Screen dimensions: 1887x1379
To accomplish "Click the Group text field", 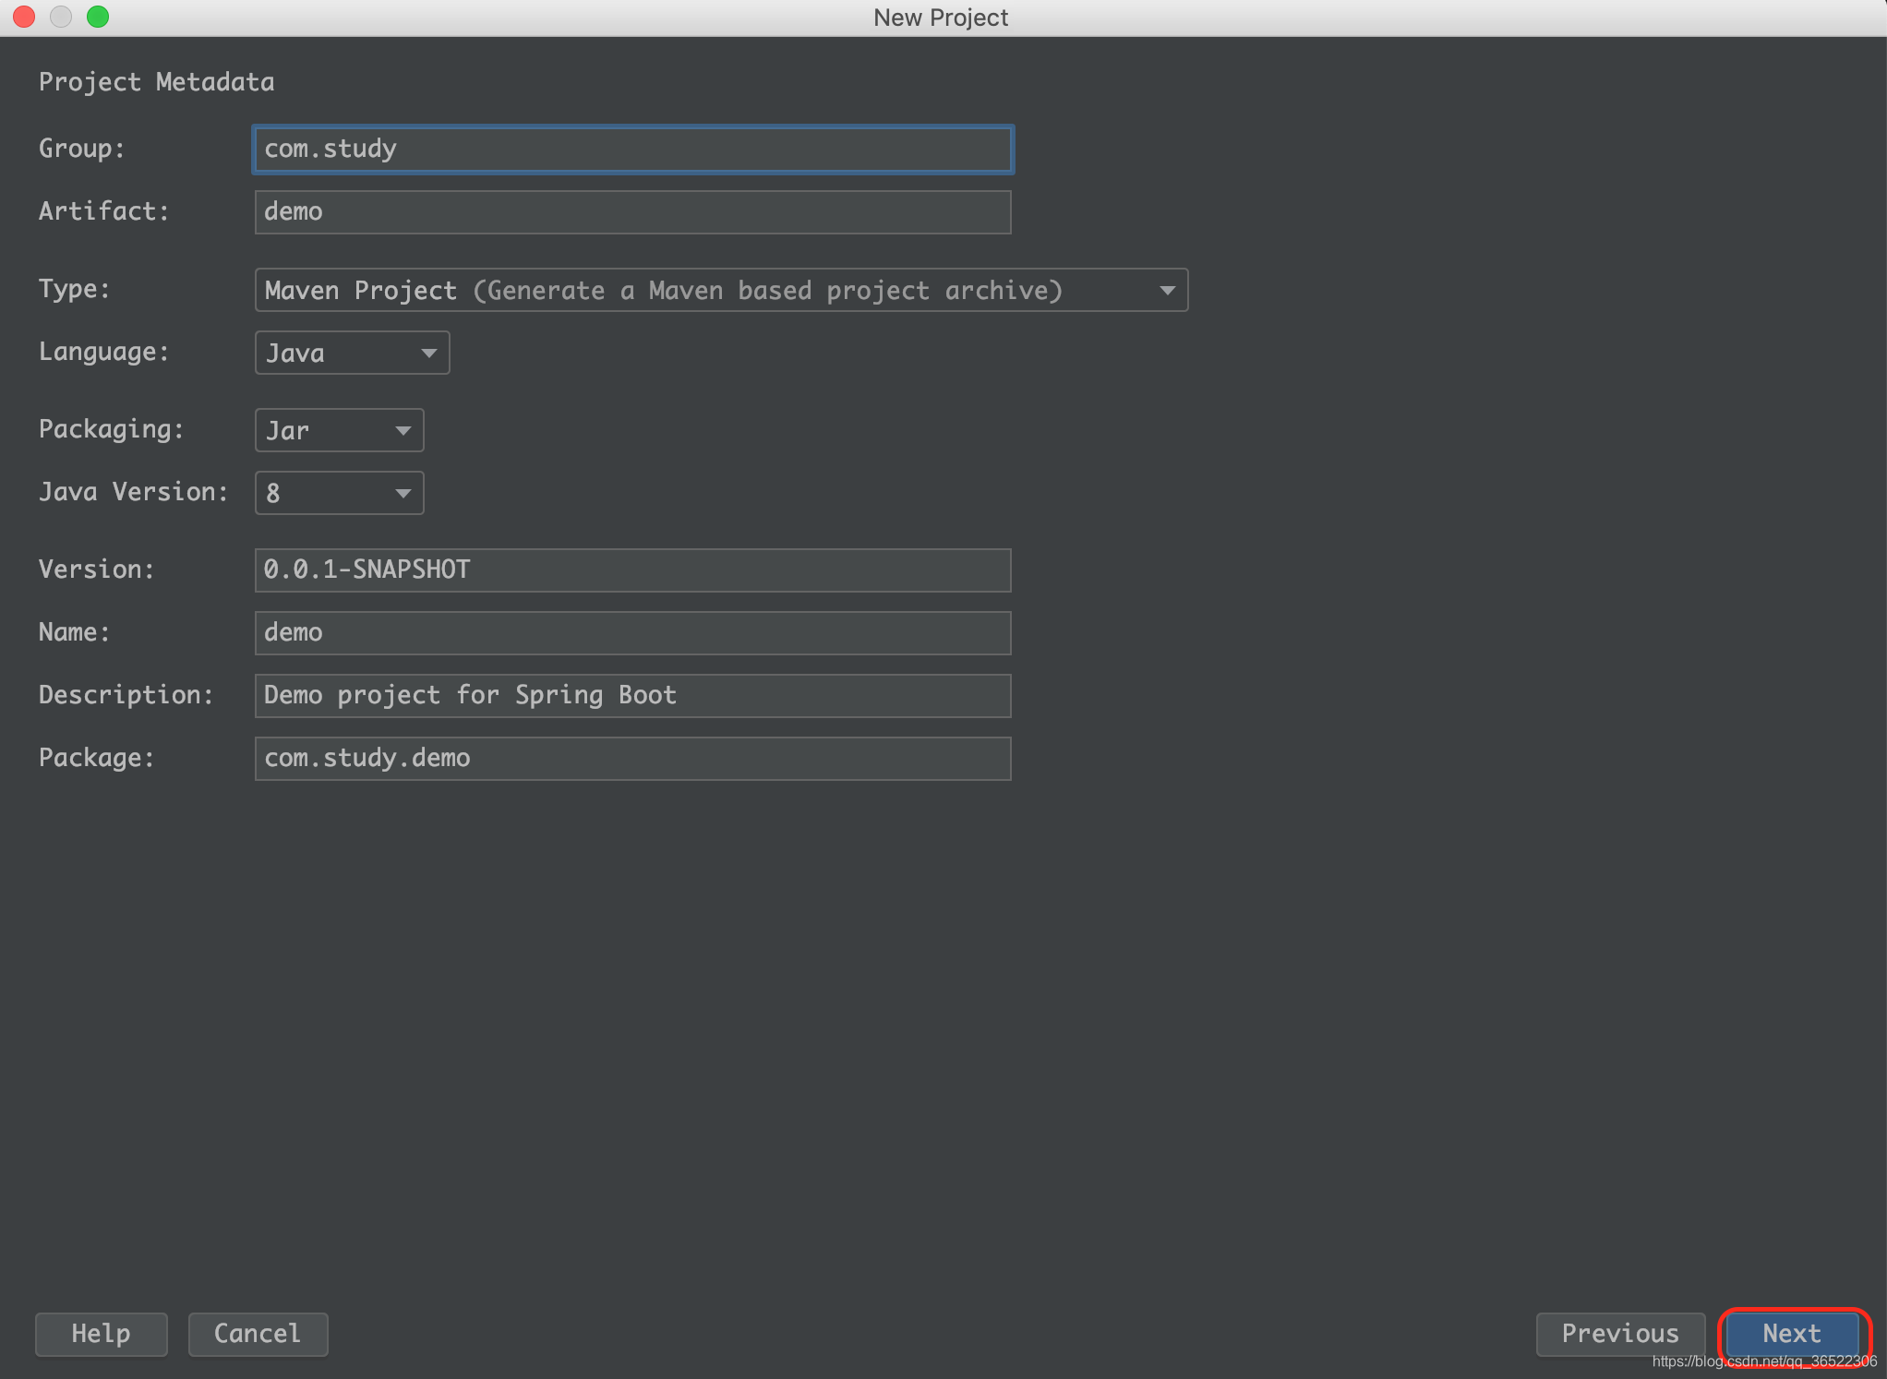I will (x=632, y=149).
